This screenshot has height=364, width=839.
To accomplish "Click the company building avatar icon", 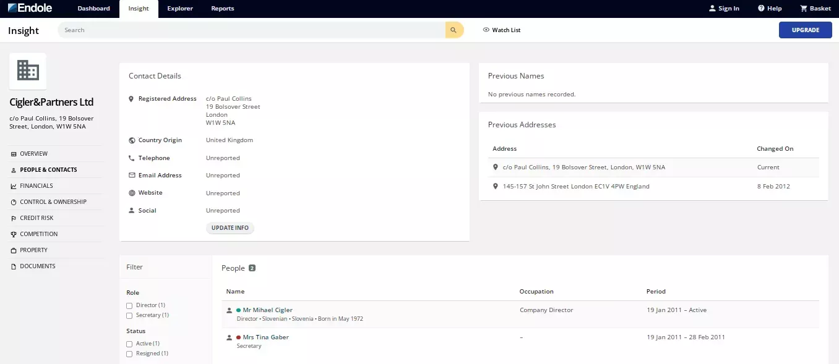I will click(28, 71).
